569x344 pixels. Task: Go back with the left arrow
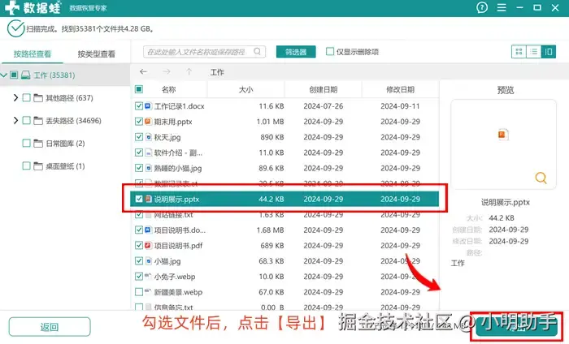143,71
